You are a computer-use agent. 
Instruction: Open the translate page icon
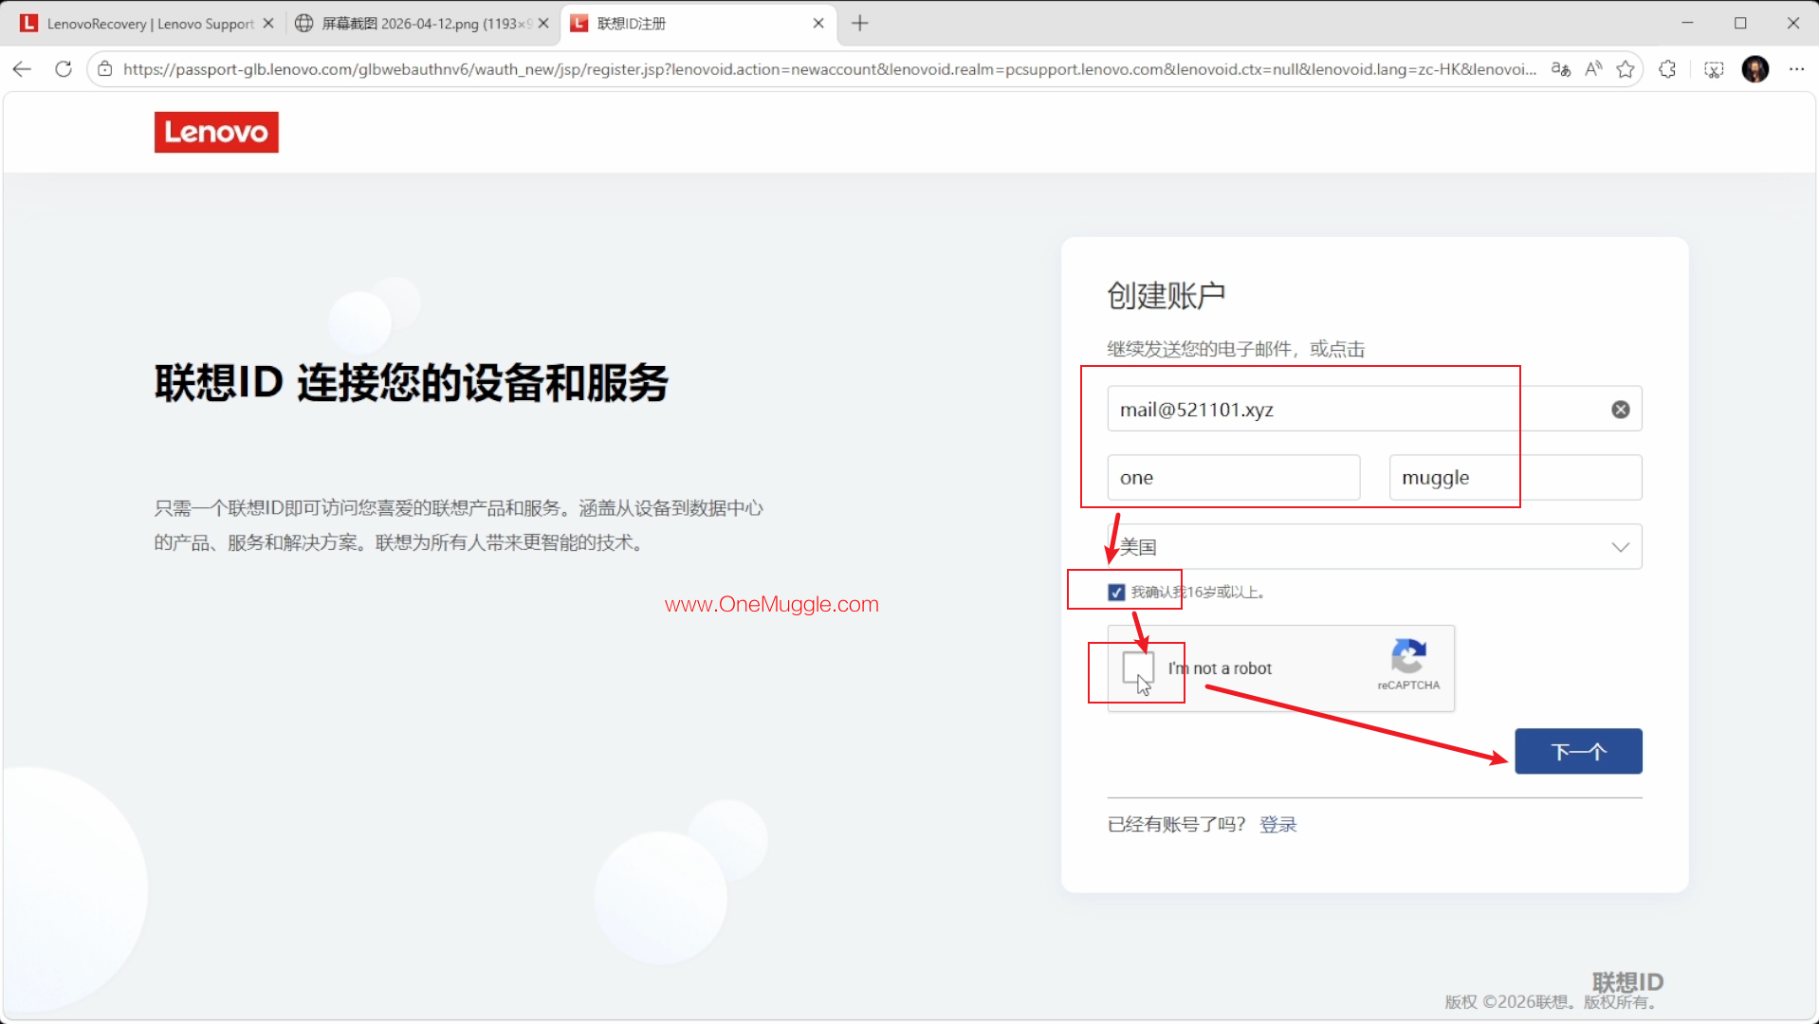tap(1560, 69)
